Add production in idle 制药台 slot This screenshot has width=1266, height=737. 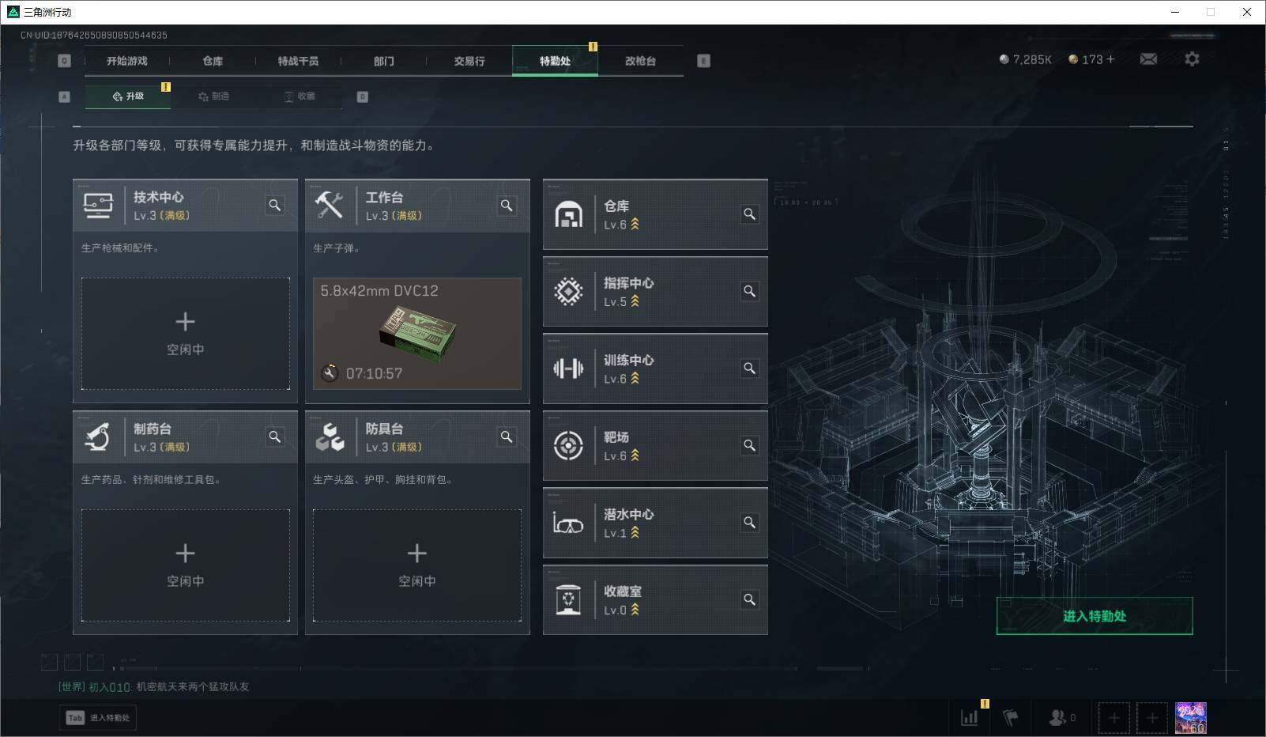[x=185, y=565]
